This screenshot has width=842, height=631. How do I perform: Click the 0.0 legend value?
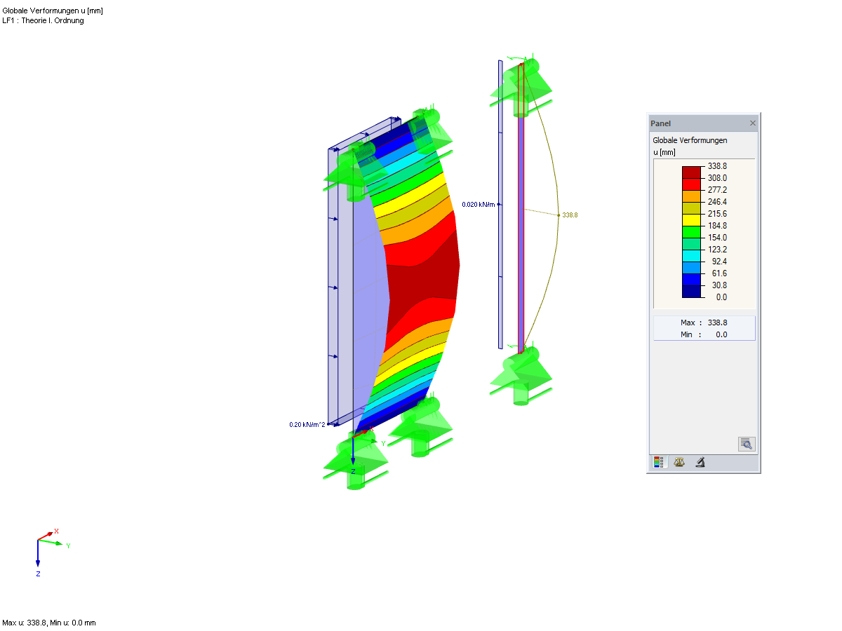coord(721,297)
